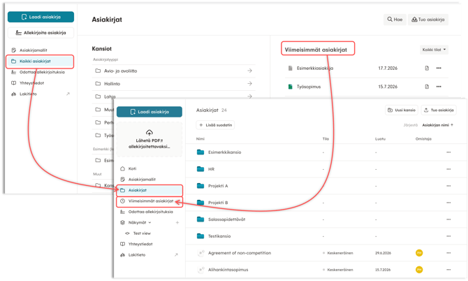The image size is (468, 281).
Task: Click the arrow on Avio- ja avoliitto folder
Action: click(250, 71)
